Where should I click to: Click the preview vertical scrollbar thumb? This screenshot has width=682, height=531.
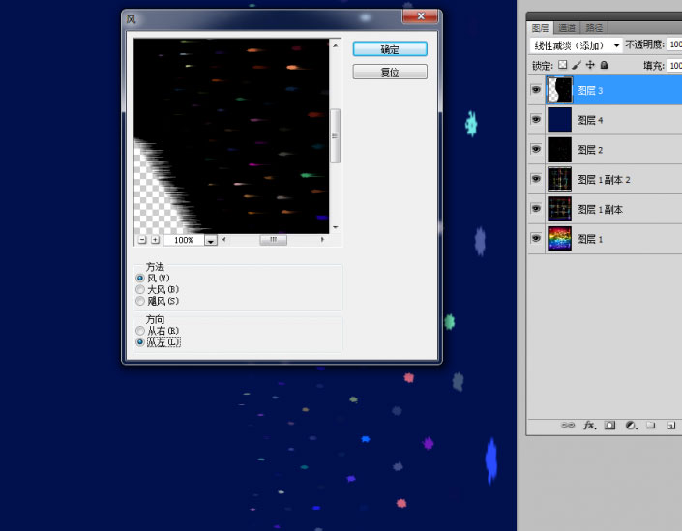tap(335, 135)
